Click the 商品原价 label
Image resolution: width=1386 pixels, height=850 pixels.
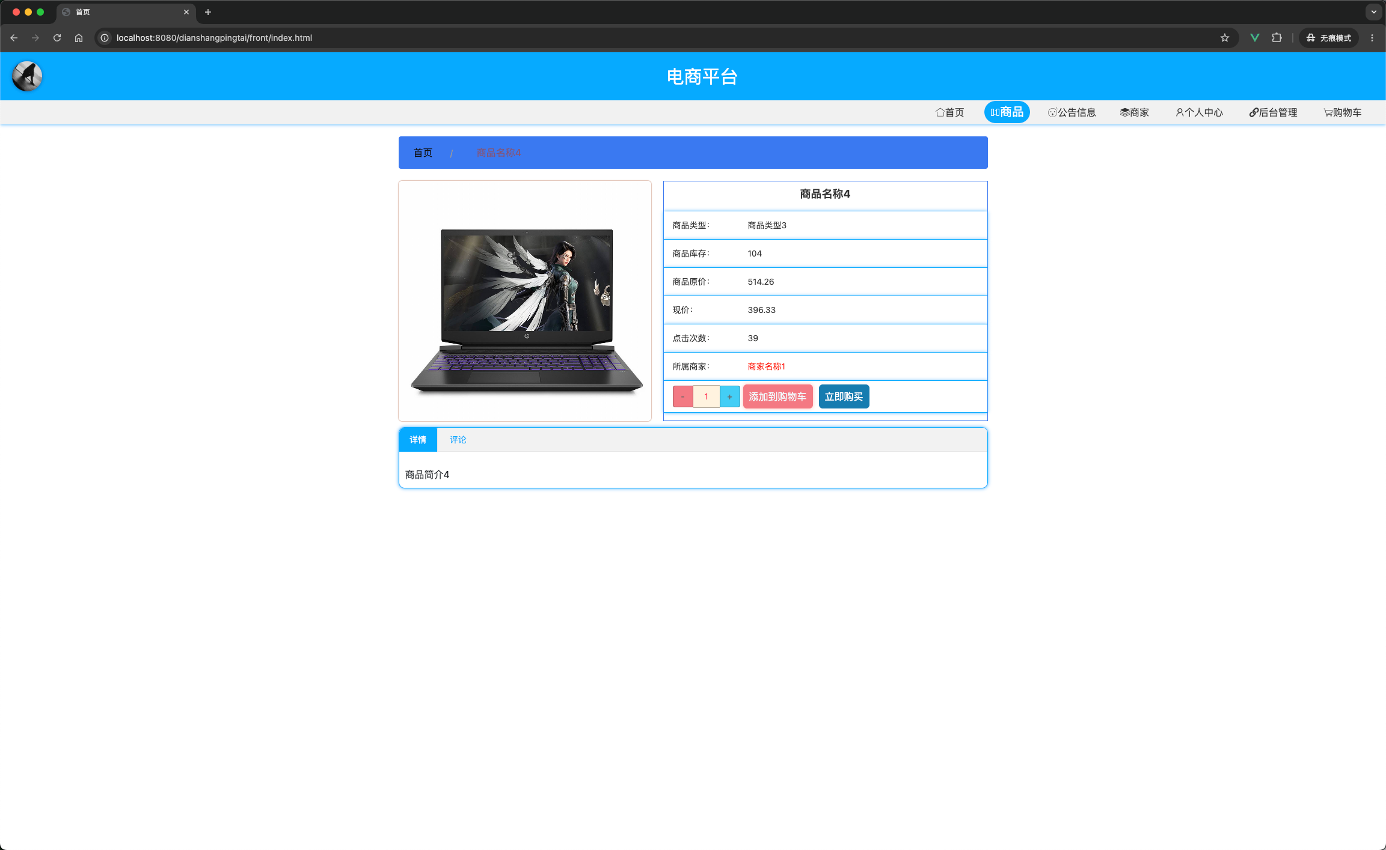pyautogui.click(x=690, y=282)
